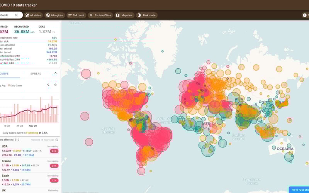Select the USA country row
Screen dimensions: 309x193
[x=30, y=151]
